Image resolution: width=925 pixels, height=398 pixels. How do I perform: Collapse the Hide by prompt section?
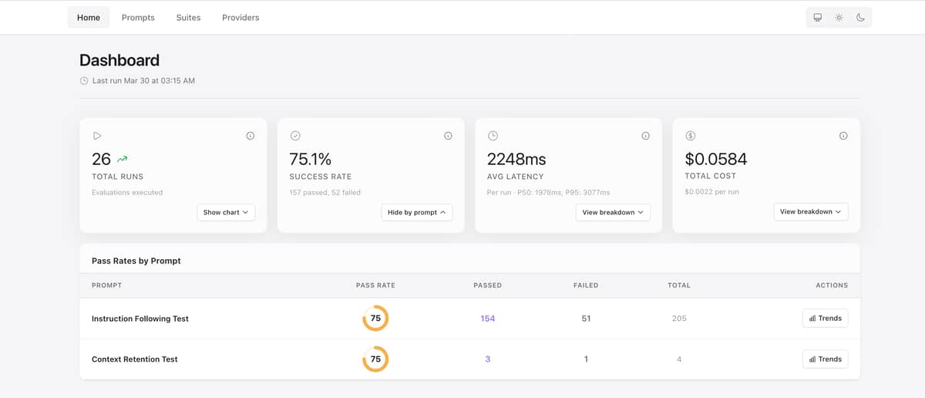[x=416, y=212]
